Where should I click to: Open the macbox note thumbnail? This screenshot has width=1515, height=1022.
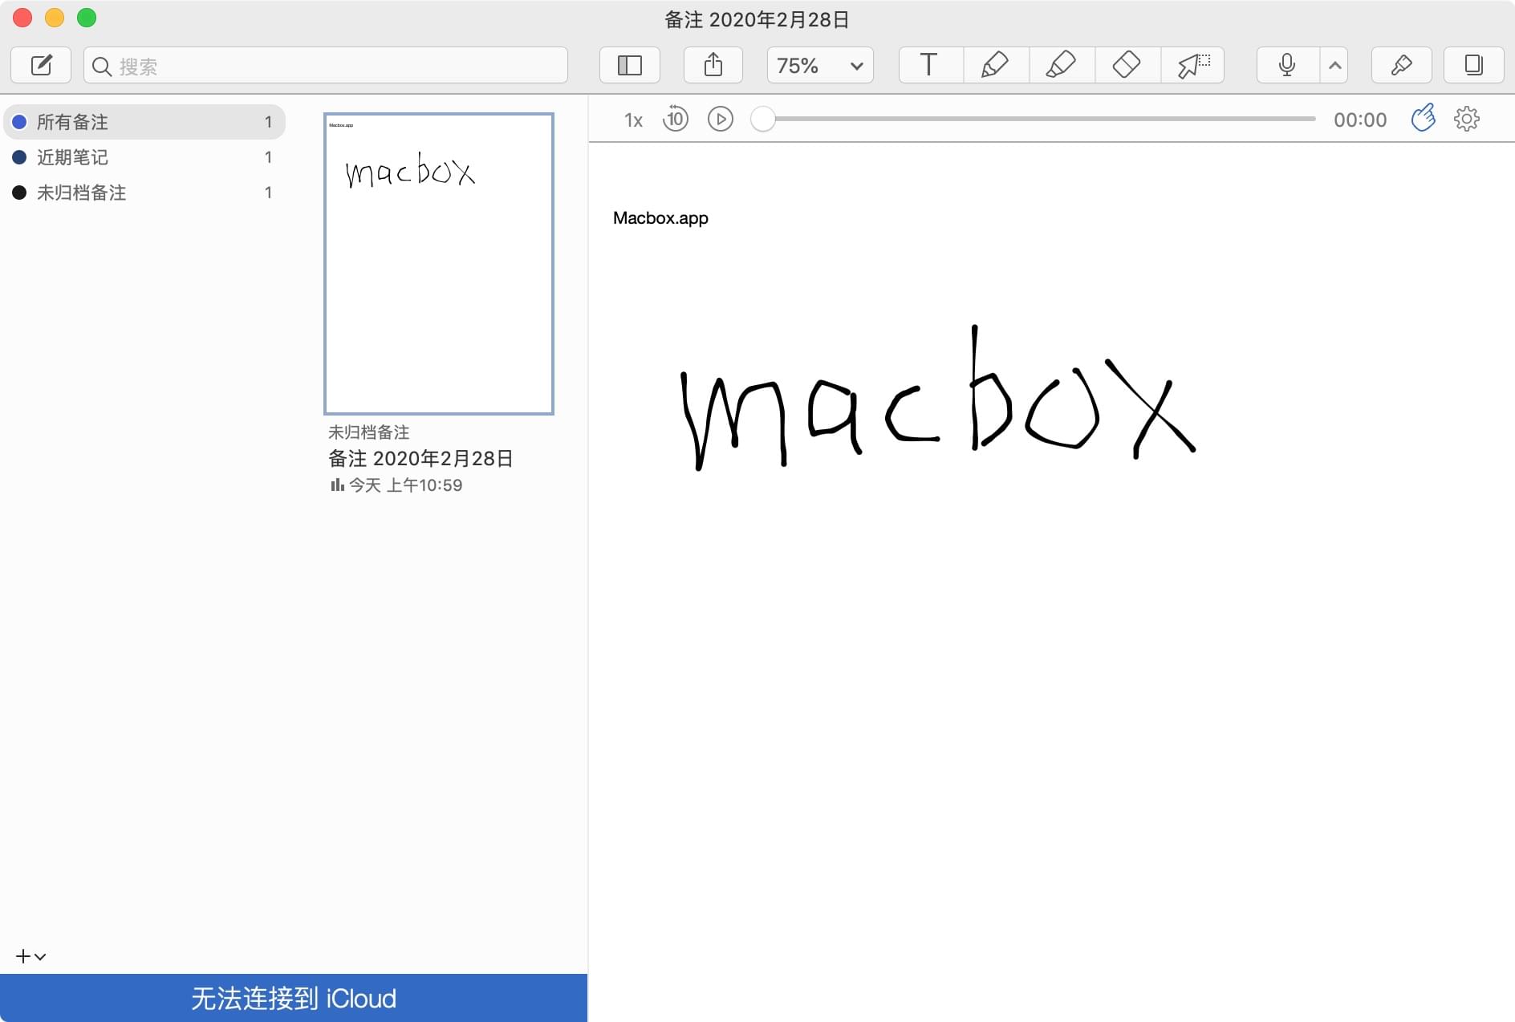(439, 264)
